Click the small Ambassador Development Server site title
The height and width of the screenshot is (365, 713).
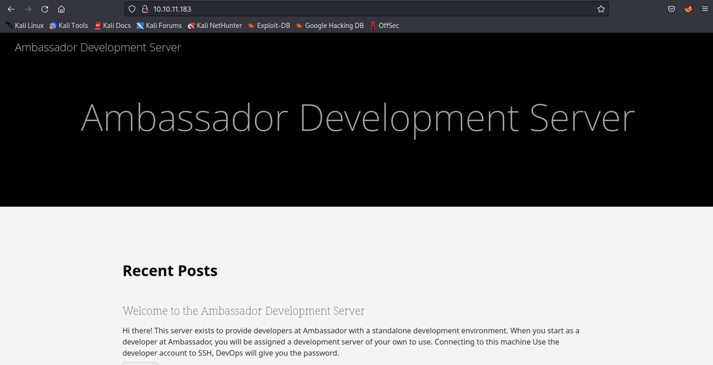(x=98, y=47)
